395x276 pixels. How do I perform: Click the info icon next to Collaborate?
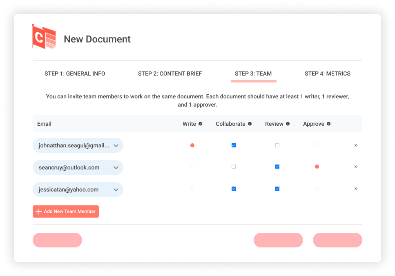(x=250, y=124)
